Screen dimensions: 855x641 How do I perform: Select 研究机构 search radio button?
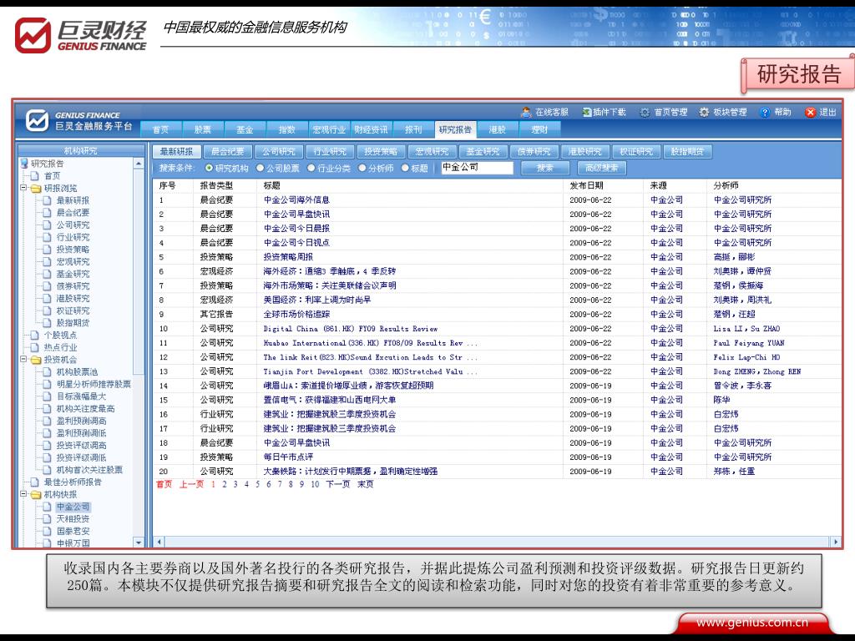(209, 168)
